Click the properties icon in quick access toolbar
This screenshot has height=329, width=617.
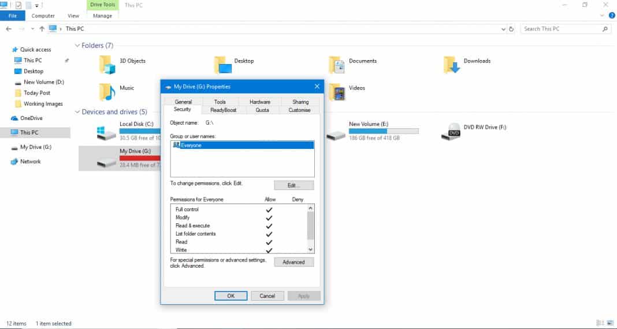(x=18, y=5)
